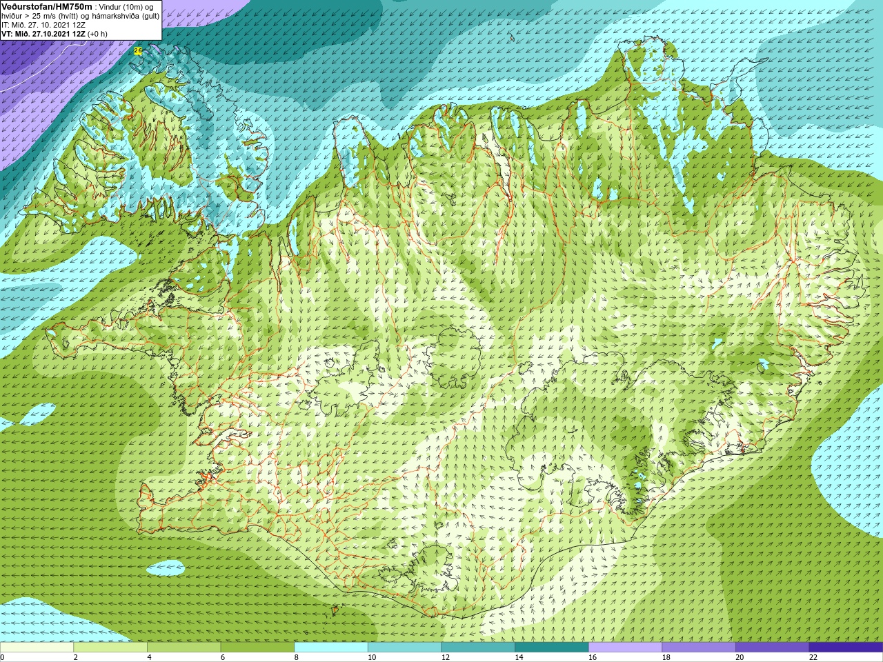Image resolution: width=883 pixels, height=662 pixels.
Task: Click the "Vindur (10m) og" text
Action: [x=127, y=7]
